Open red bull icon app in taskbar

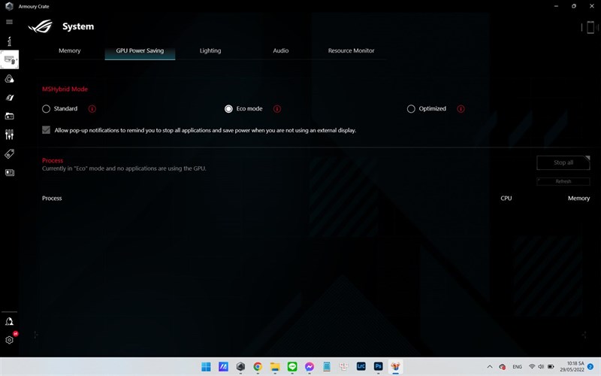[x=396, y=366]
